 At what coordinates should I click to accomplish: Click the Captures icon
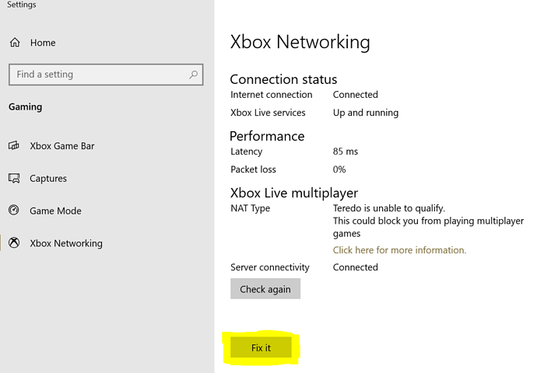tap(14, 178)
